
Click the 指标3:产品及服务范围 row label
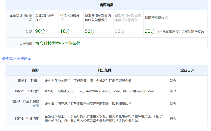(25, 104)
